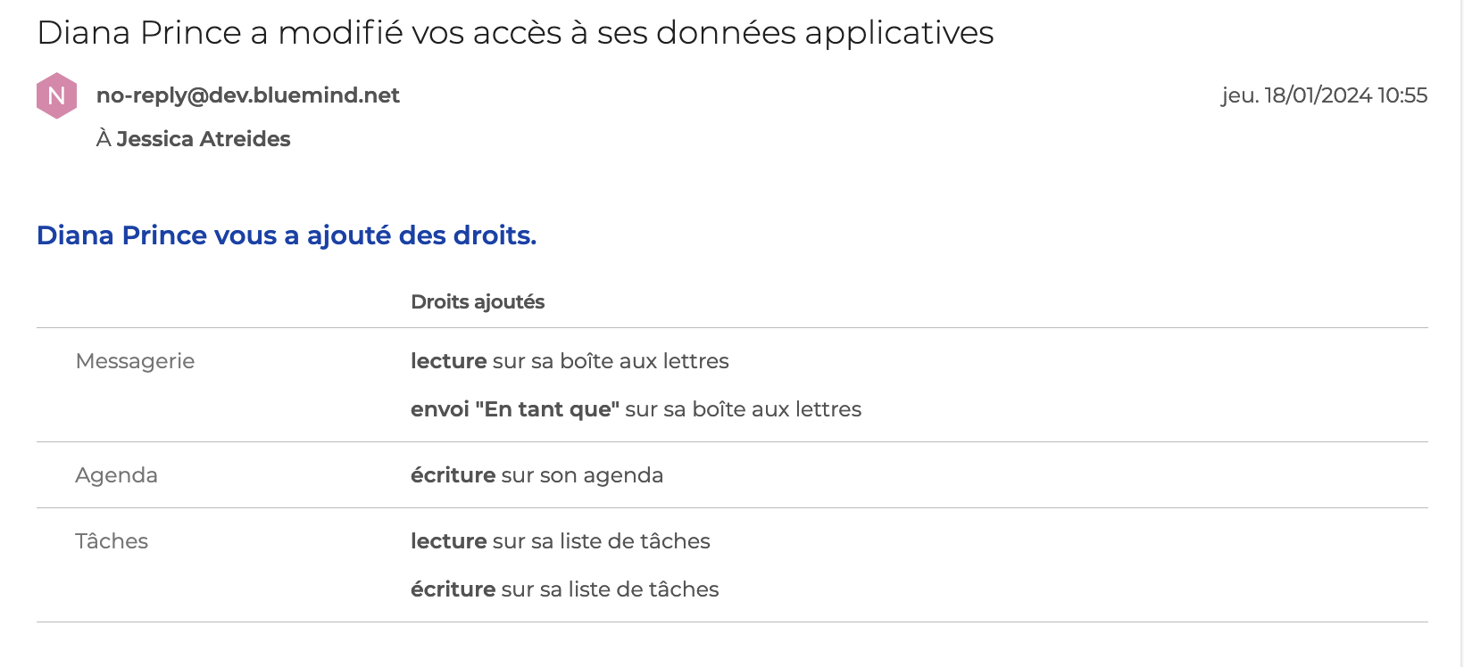This screenshot has height=667, width=1464.
Task: Click the "Droits ajoutés" column header
Action: [x=478, y=302]
